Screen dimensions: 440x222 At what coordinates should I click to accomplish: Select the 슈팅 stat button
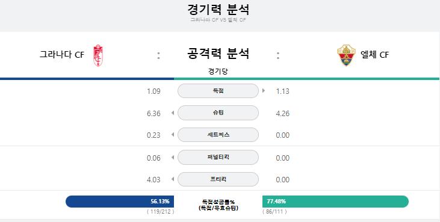tap(218, 113)
